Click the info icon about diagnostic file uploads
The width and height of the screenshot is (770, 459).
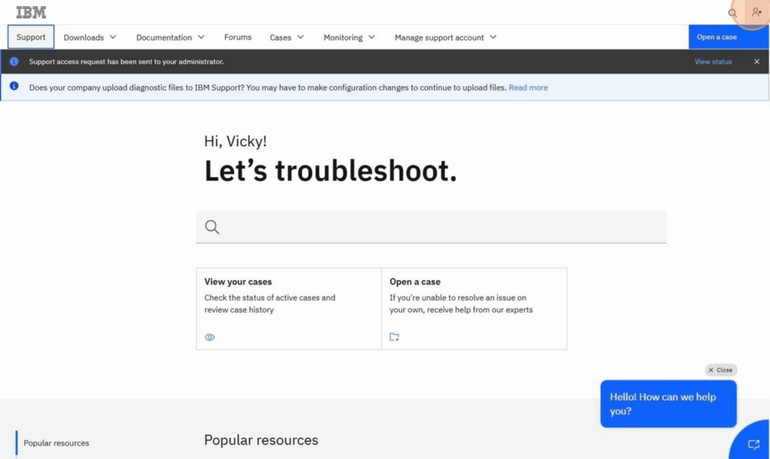[14, 87]
